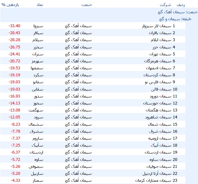
Task: Select company سیمان قائن
Action: [x=161, y=89]
